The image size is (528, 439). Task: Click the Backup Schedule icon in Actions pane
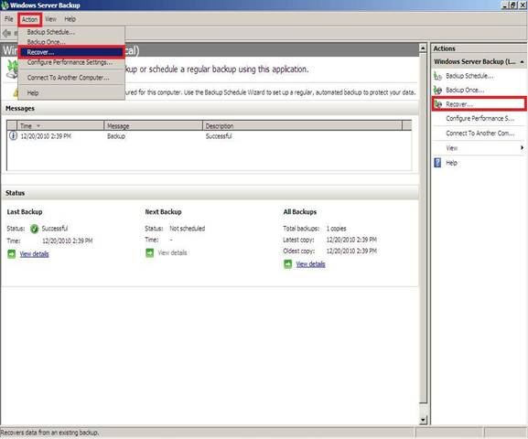point(437,76)
